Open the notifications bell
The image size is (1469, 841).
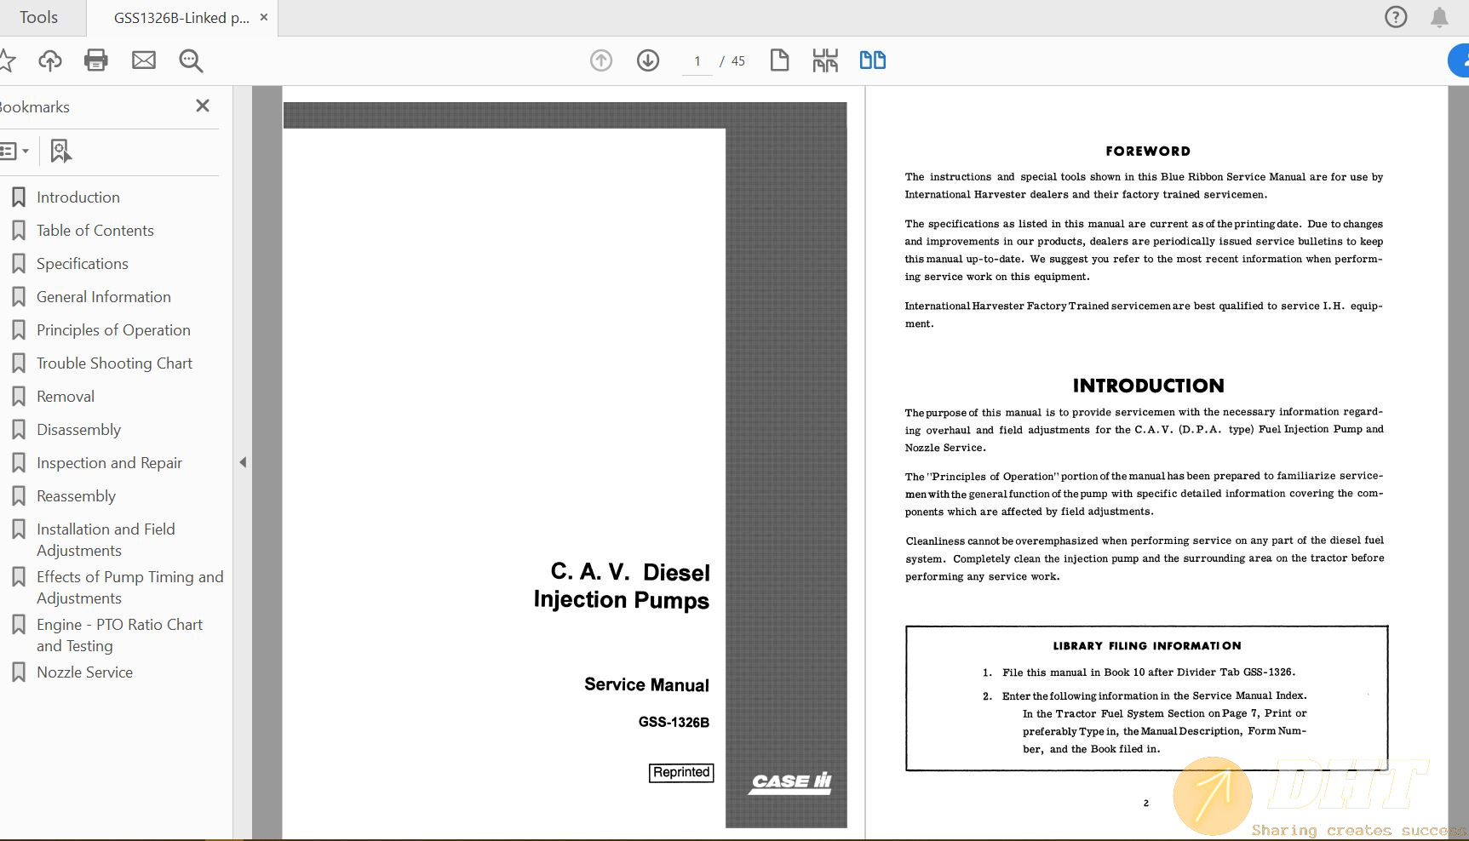(1439, 17)
